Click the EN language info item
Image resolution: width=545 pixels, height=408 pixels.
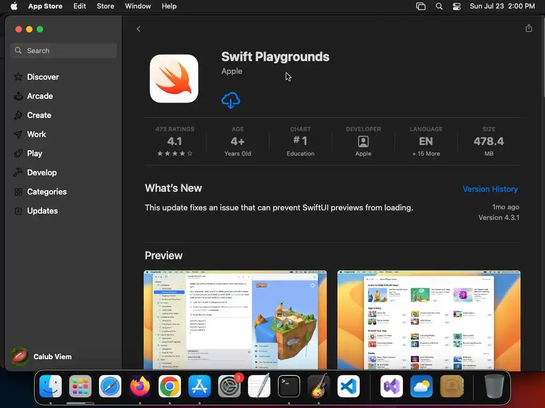426,141
